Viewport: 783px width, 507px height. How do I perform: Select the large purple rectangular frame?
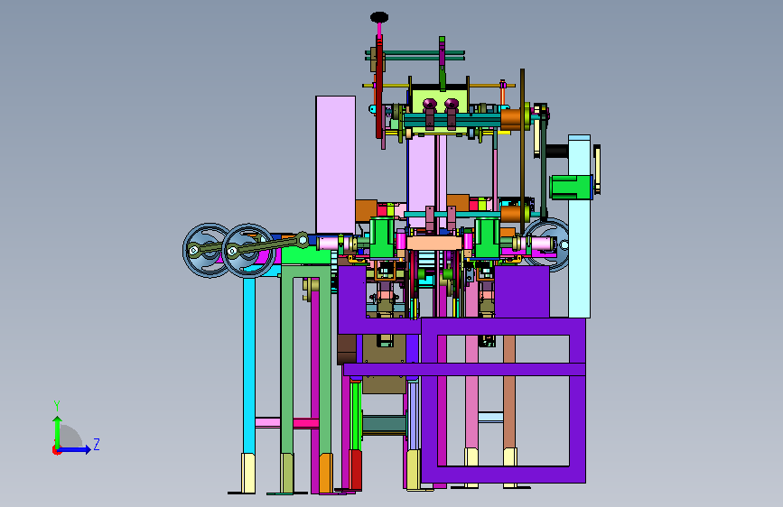[x=503, y=401]
